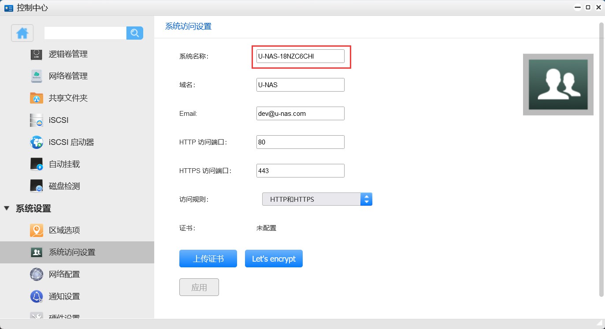This screenshot has width=605, height=329.
Task: Collapse the 系统设置 section triangle
Action: click(7, 208)
